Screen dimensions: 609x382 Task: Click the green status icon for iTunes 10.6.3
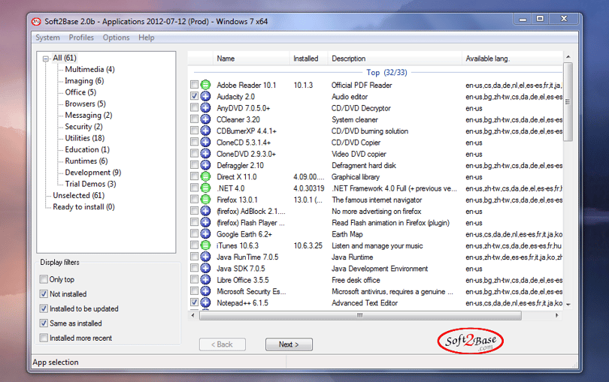[205, 245]
